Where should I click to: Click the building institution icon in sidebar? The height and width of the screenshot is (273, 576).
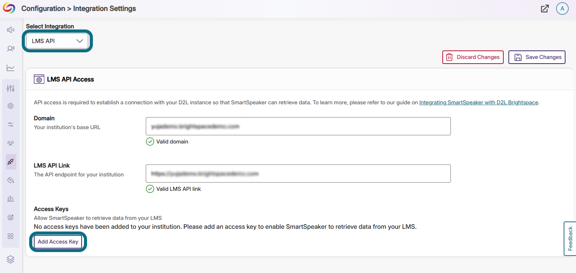pyautogui.click(x=10, y=199)
